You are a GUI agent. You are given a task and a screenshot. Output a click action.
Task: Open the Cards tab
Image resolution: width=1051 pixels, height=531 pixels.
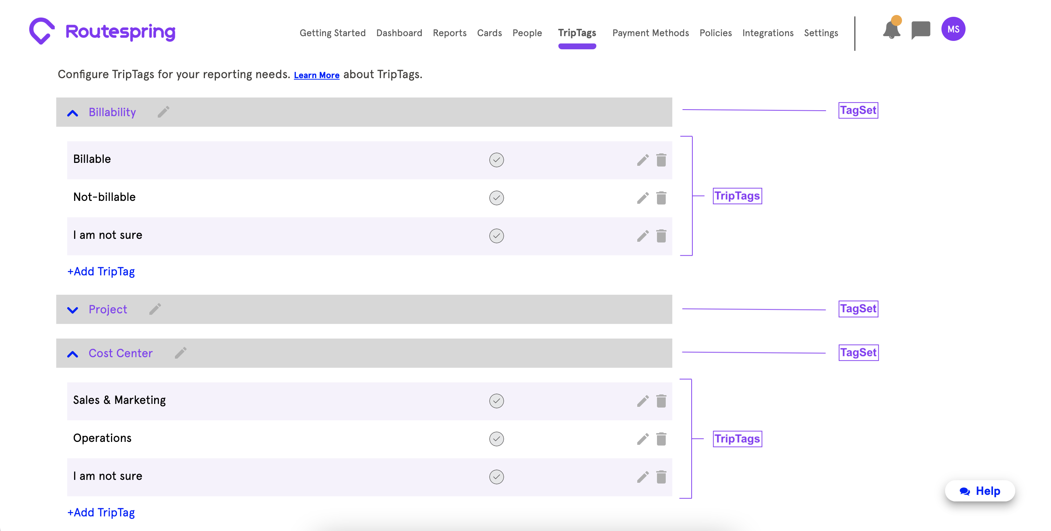pos(489,33)
